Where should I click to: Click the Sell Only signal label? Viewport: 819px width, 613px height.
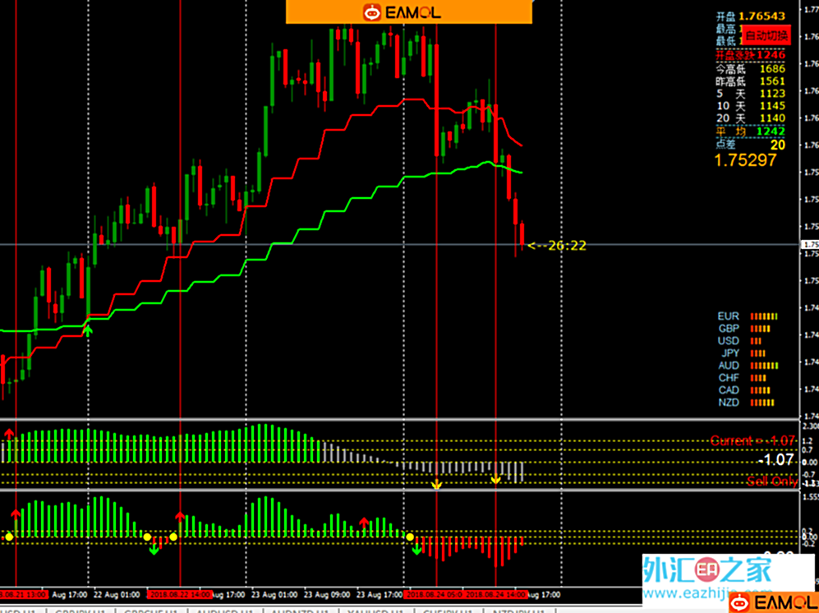[772, 482]
